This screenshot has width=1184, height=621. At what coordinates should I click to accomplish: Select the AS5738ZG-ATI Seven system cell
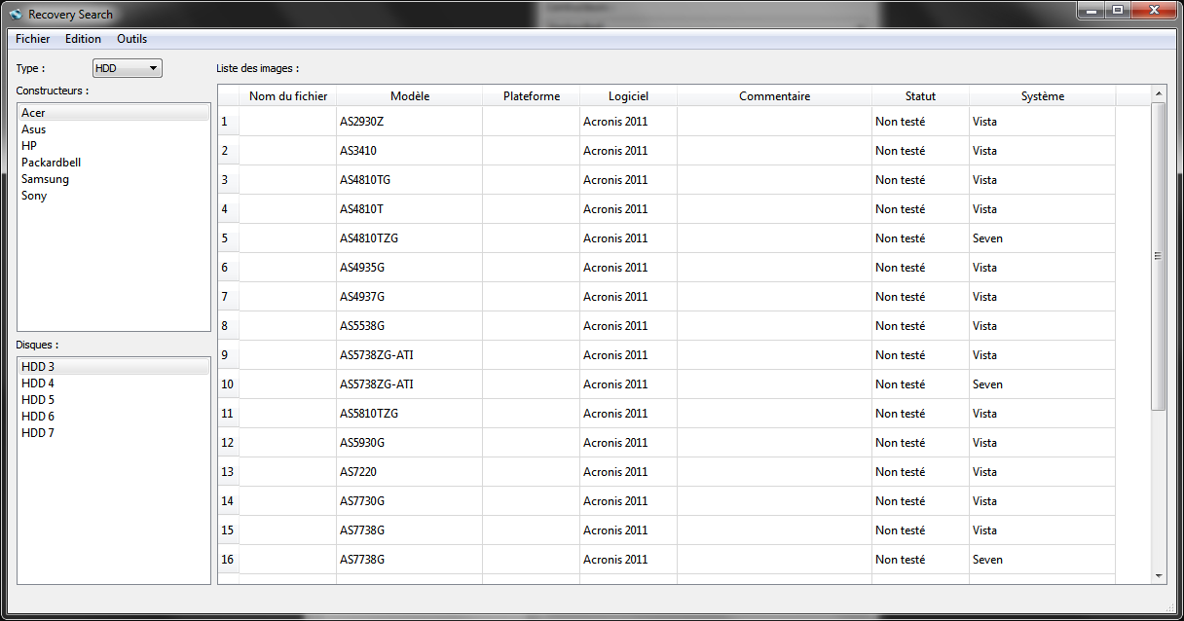[1041, 384]
